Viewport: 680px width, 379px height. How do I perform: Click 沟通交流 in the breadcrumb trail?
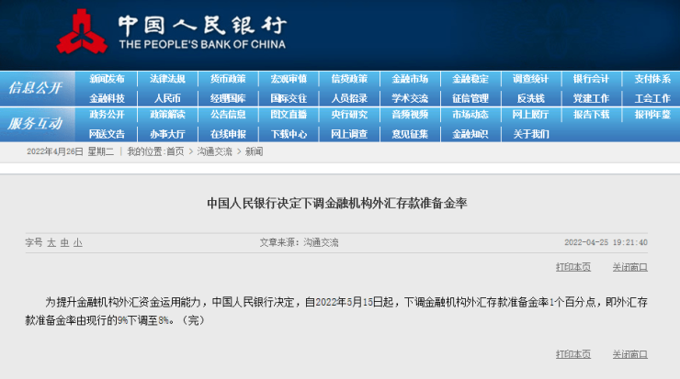pyautogui.click(x=214, y=151)
